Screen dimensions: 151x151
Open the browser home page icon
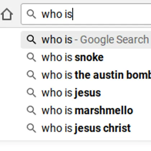coord(7,14)
